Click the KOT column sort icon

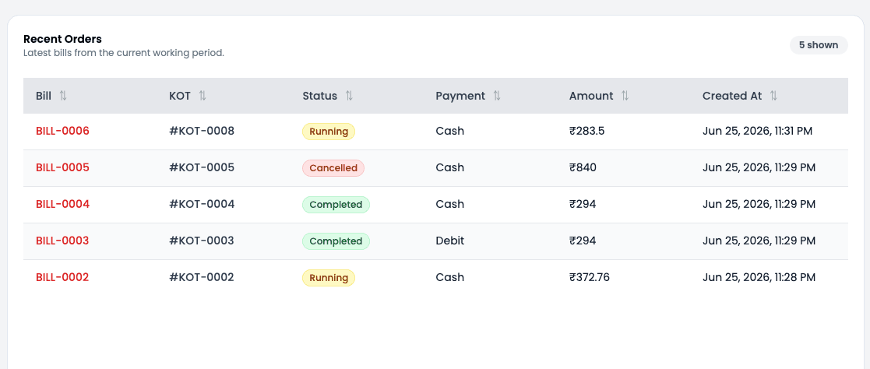(x=203, y=96)
